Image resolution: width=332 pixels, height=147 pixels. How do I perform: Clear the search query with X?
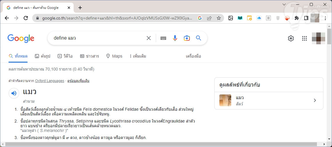click(149, 38)
